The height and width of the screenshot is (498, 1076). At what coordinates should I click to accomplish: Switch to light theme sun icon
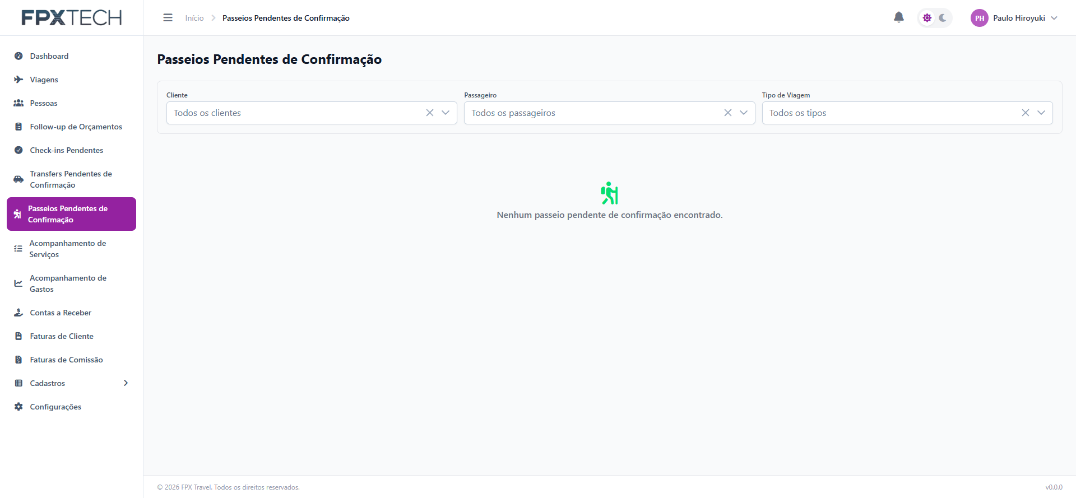click(x=927, y=18)
